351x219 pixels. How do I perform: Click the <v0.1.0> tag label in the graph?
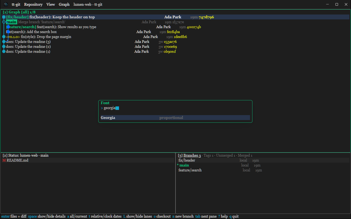click(13, 37)
